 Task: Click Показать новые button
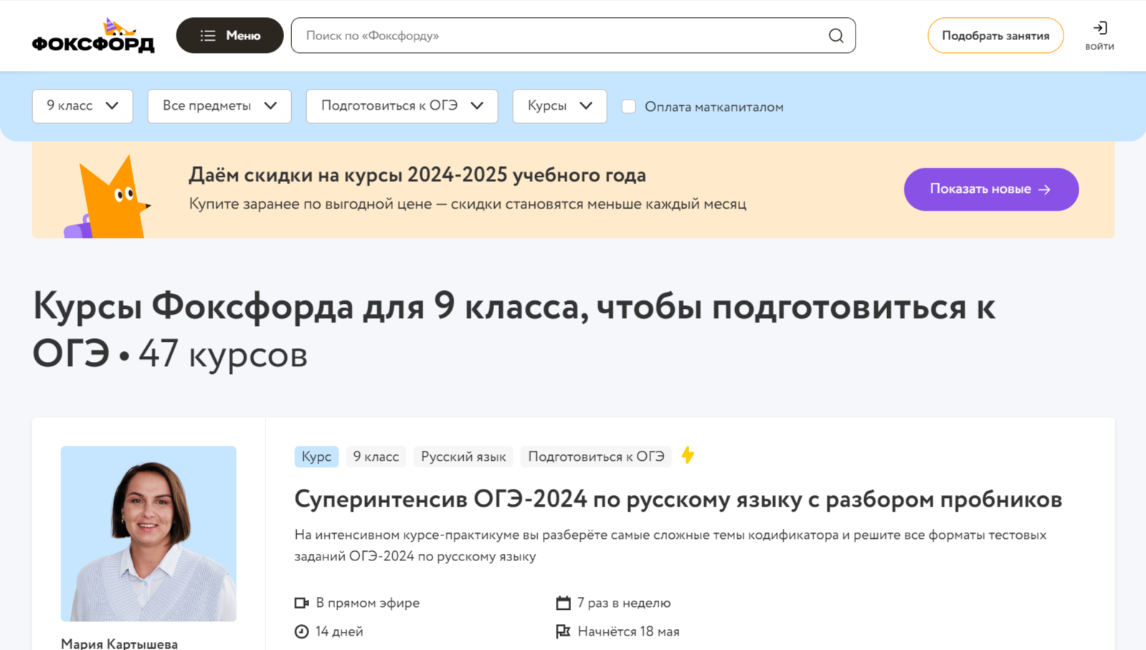(x=991, y=189)
